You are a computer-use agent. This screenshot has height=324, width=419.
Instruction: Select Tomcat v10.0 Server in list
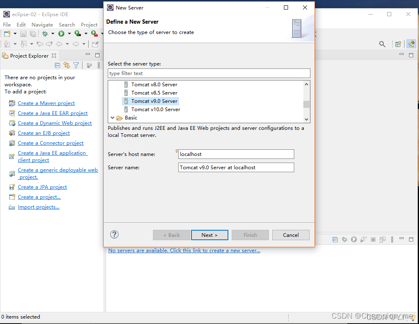(156, 110)
